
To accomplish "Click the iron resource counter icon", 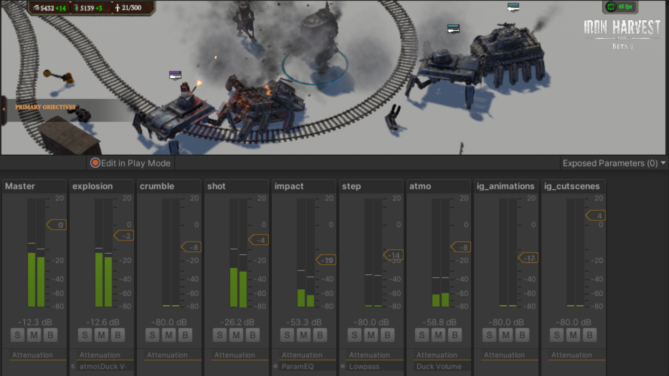I will coord(36,8).
